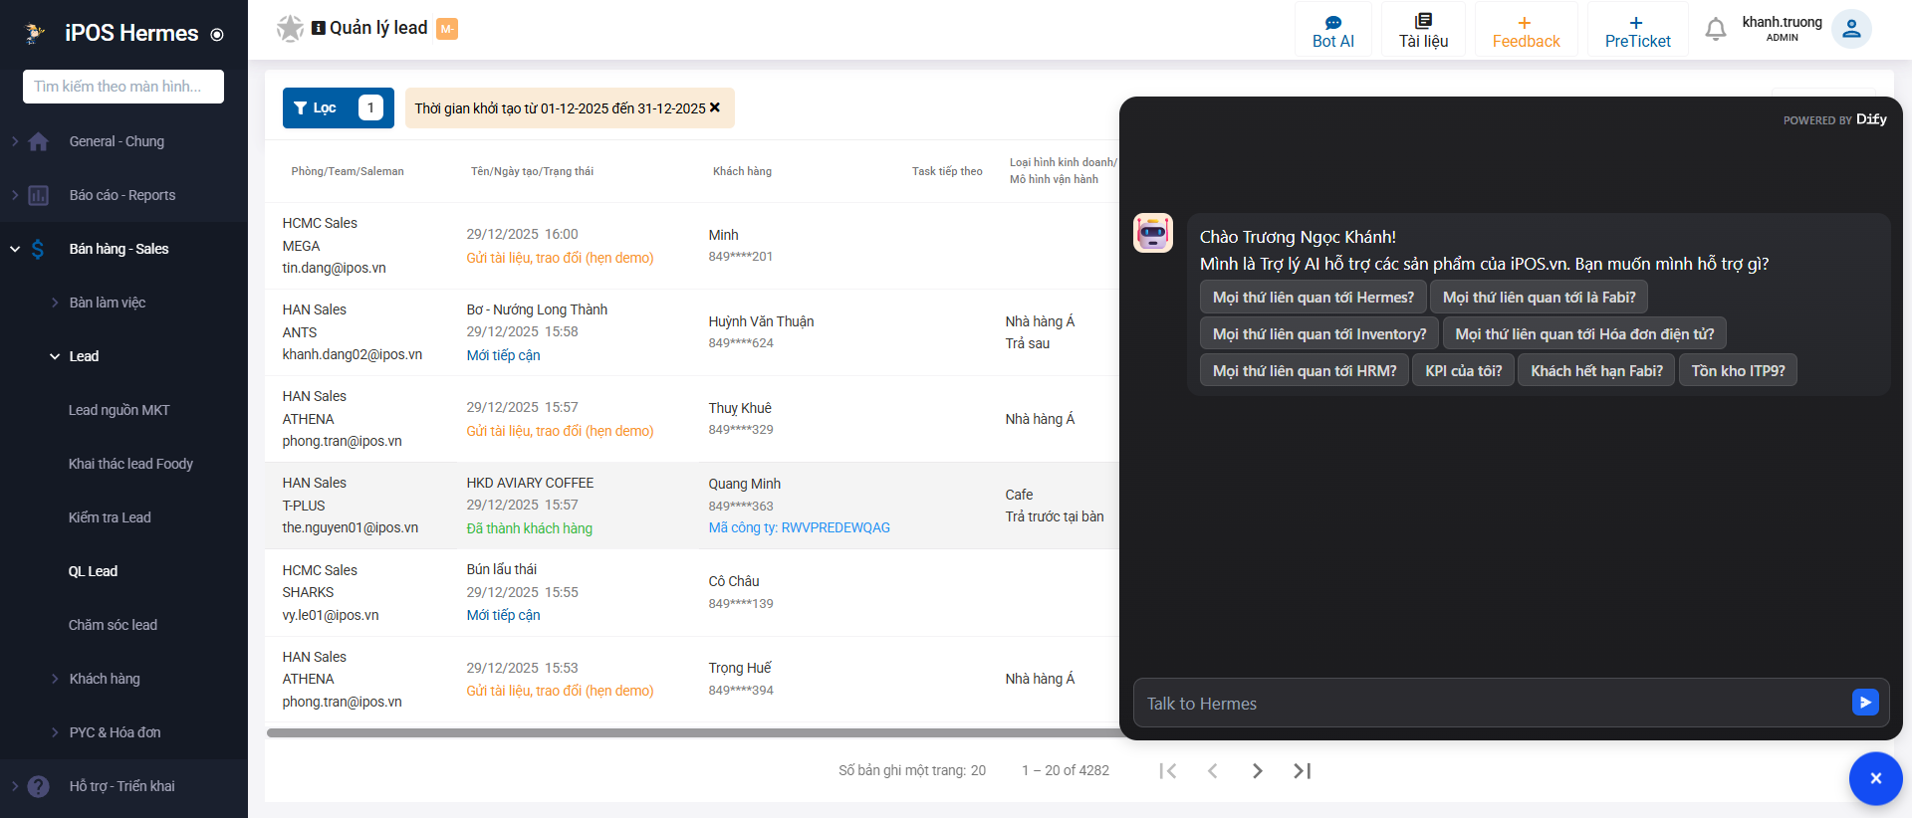Click the 'Đã thành khách hàng' status

click(530, 528)
